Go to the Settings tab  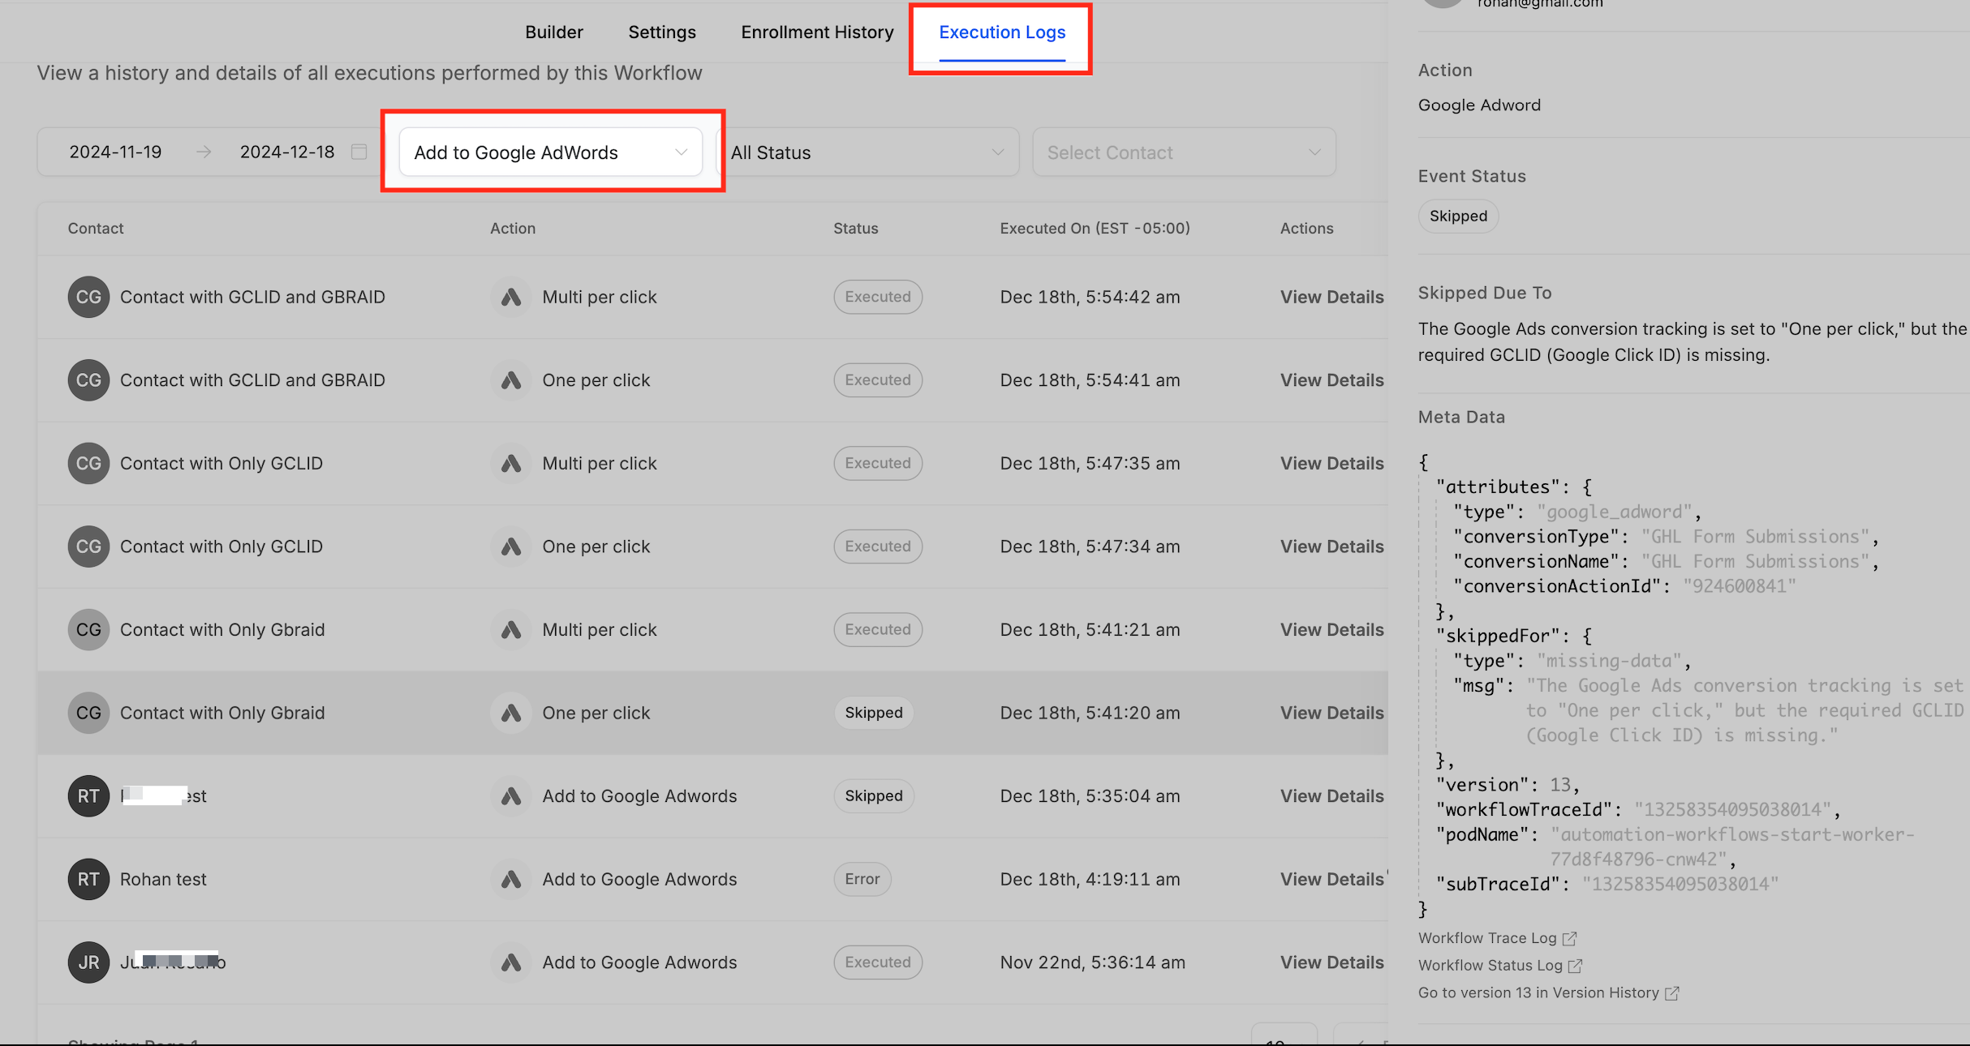(x=662, y=32)
